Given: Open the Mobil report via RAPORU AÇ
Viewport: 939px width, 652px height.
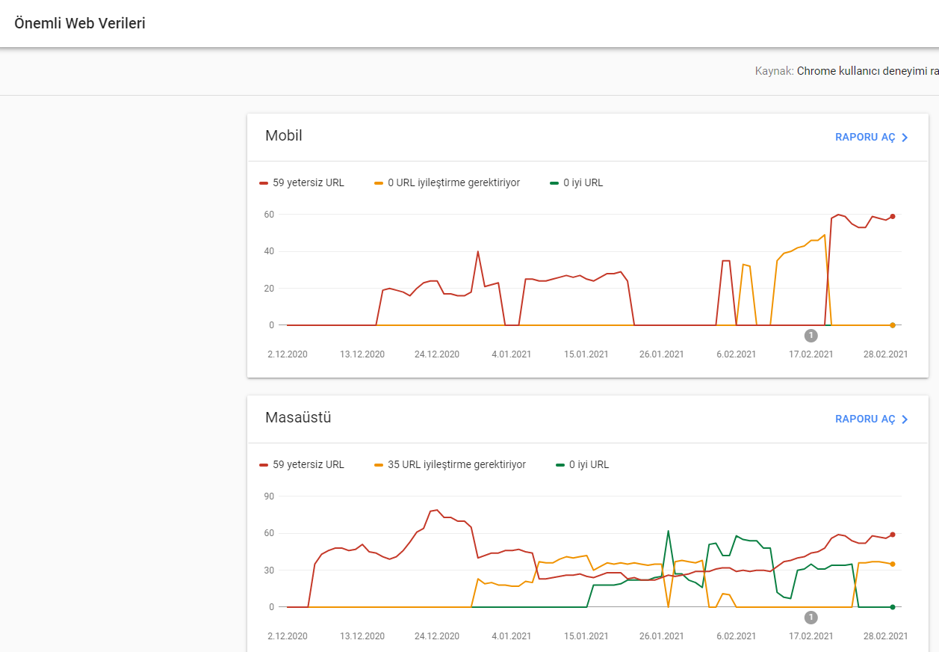Looking at the screenshot, I should pyautogui.click(x=872, y=138).
